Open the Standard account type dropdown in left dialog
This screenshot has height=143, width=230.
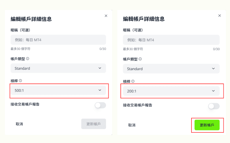click(58, 68)
